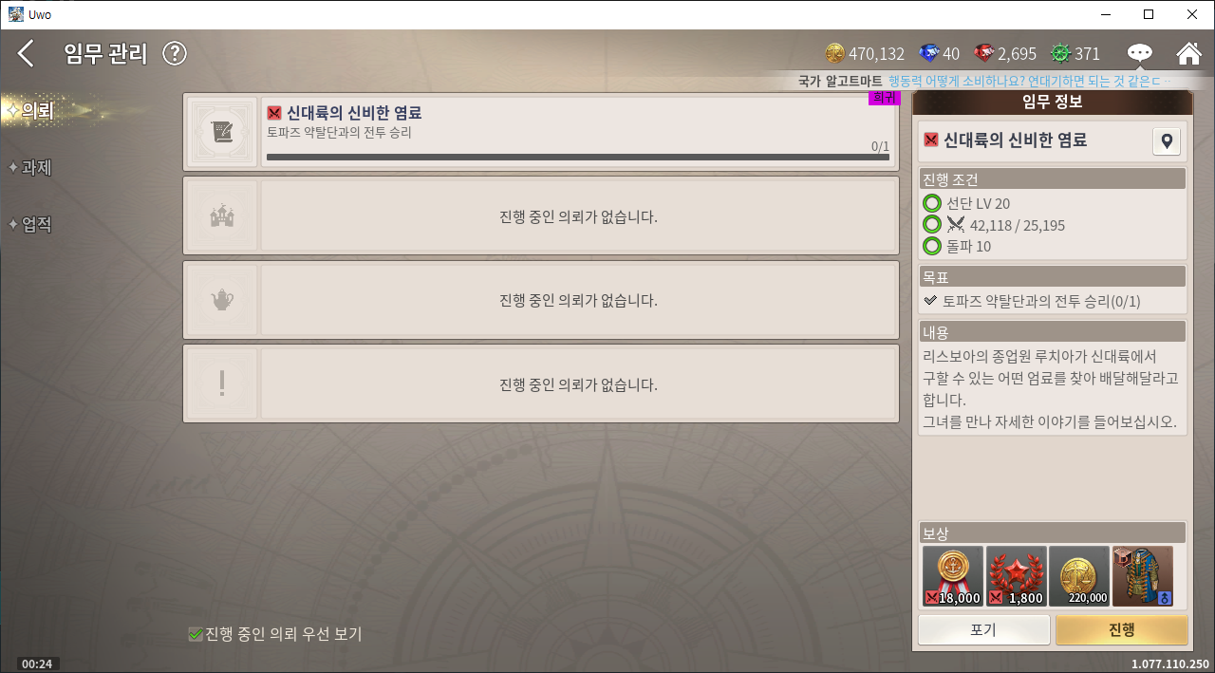Select the 신대륙의 신비한 염료 quest card
The width and height of the screenshot is (1215, 673).
pos(541,132)
